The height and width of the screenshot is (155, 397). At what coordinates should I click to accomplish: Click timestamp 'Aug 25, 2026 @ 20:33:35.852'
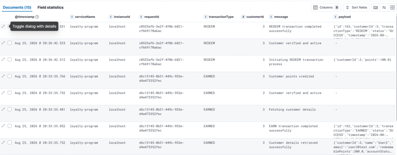(40, 126)
